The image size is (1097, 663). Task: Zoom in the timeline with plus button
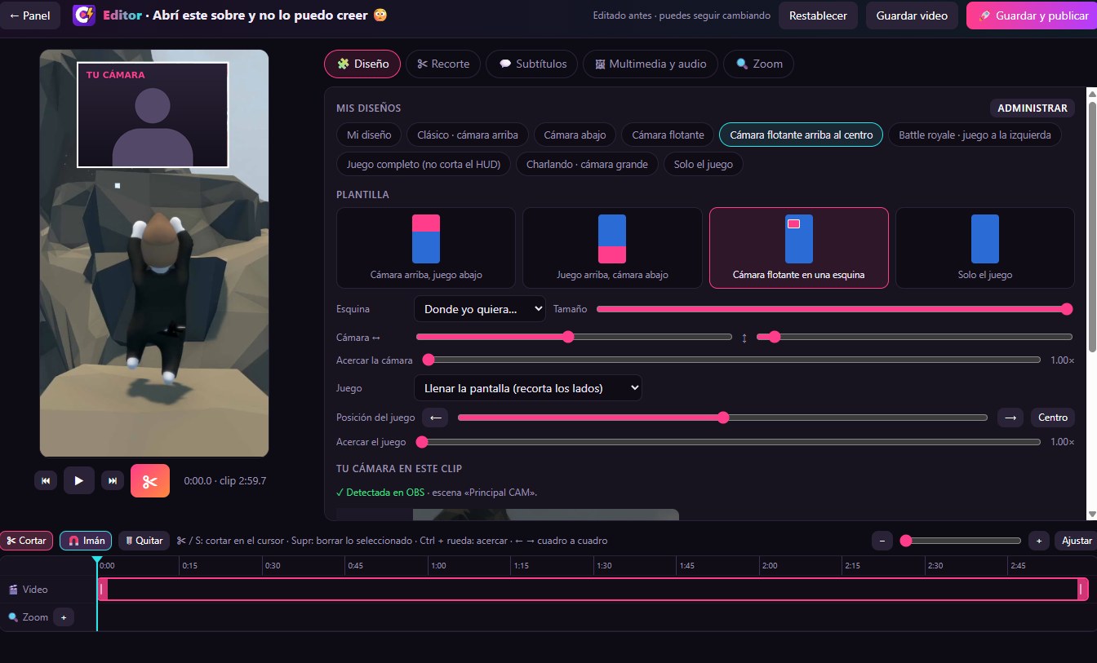[1038, 541]
